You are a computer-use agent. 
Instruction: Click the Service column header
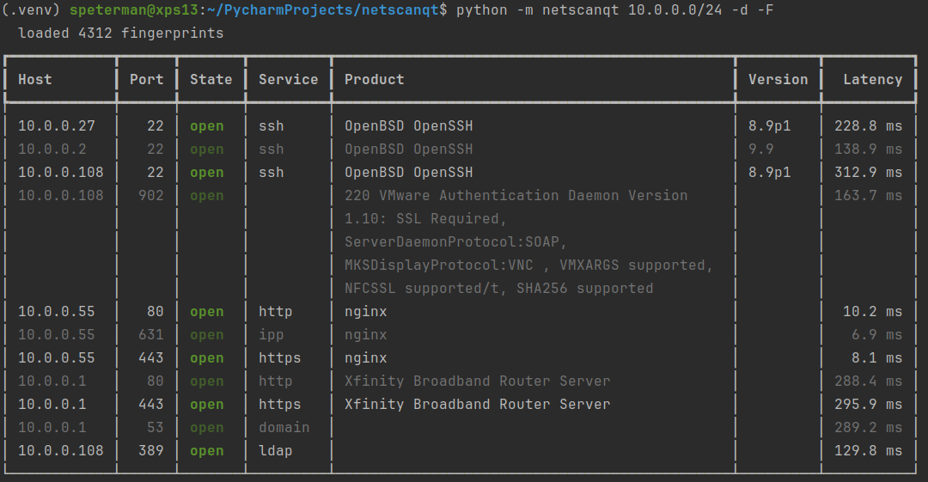[x=288, y=79]
